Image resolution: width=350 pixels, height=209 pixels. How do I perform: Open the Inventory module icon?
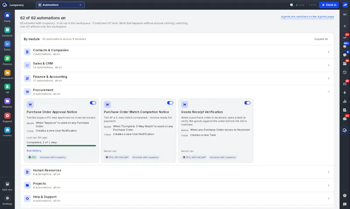pyautogui.click(x=7, y=132)
